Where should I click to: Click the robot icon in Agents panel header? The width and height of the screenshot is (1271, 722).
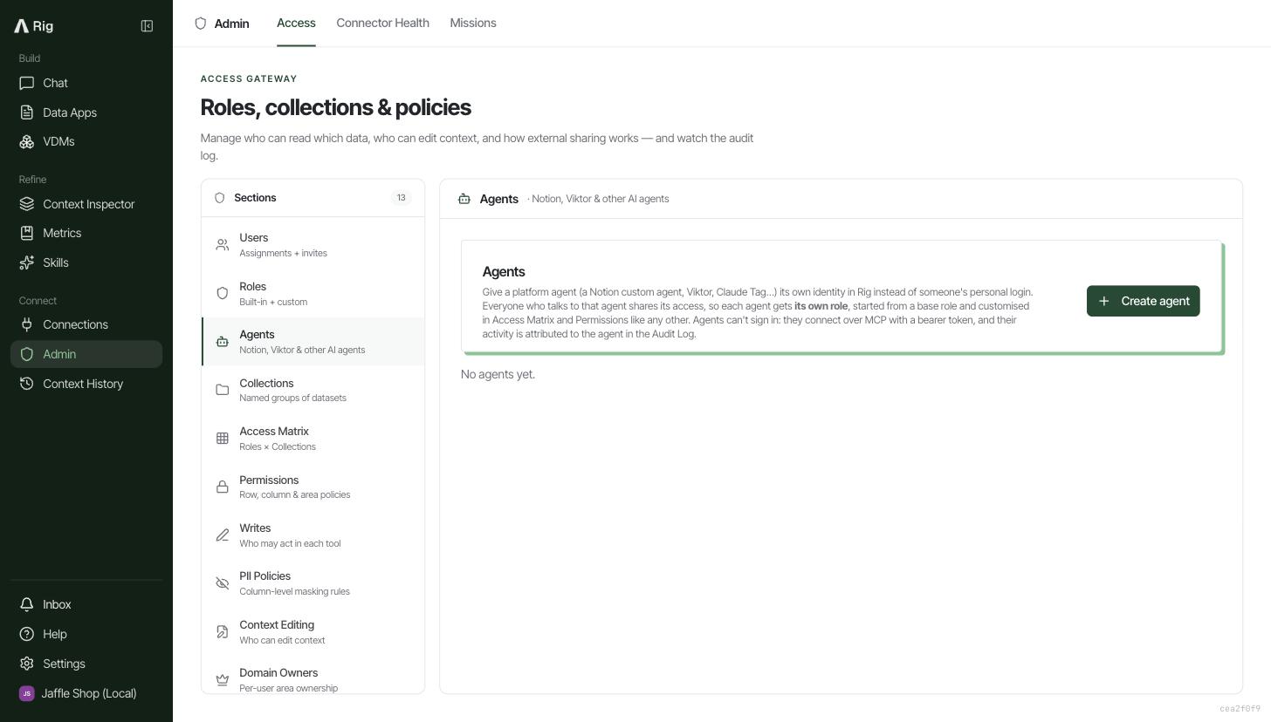click(x=464, y=199)
